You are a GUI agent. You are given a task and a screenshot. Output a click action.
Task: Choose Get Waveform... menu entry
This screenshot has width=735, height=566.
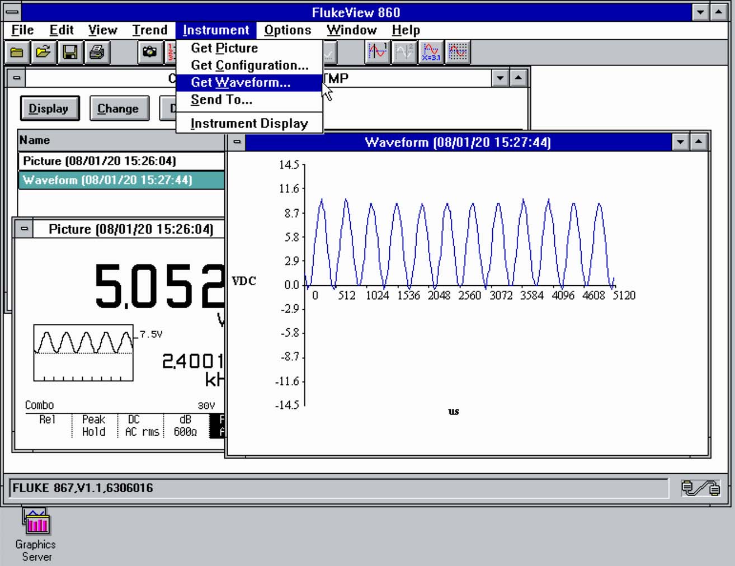point(249,82)
